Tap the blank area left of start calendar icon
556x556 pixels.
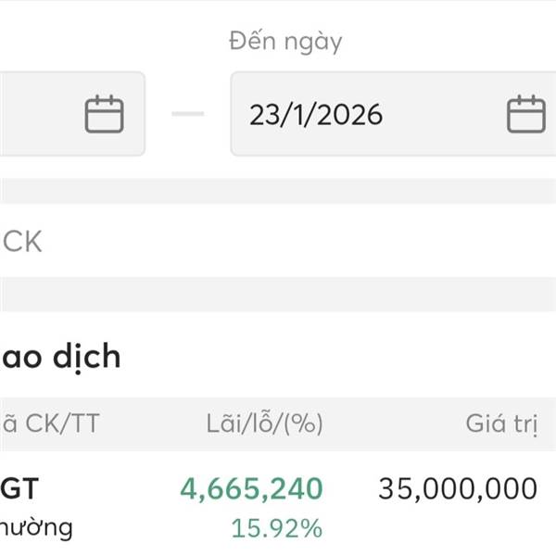[x=37, y=114]
